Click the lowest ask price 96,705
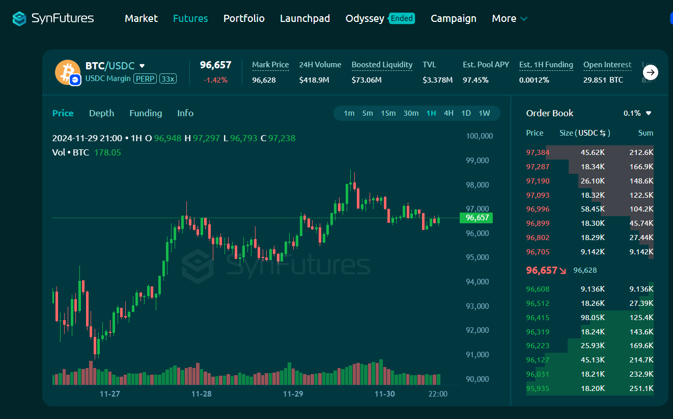 [538, 252]
